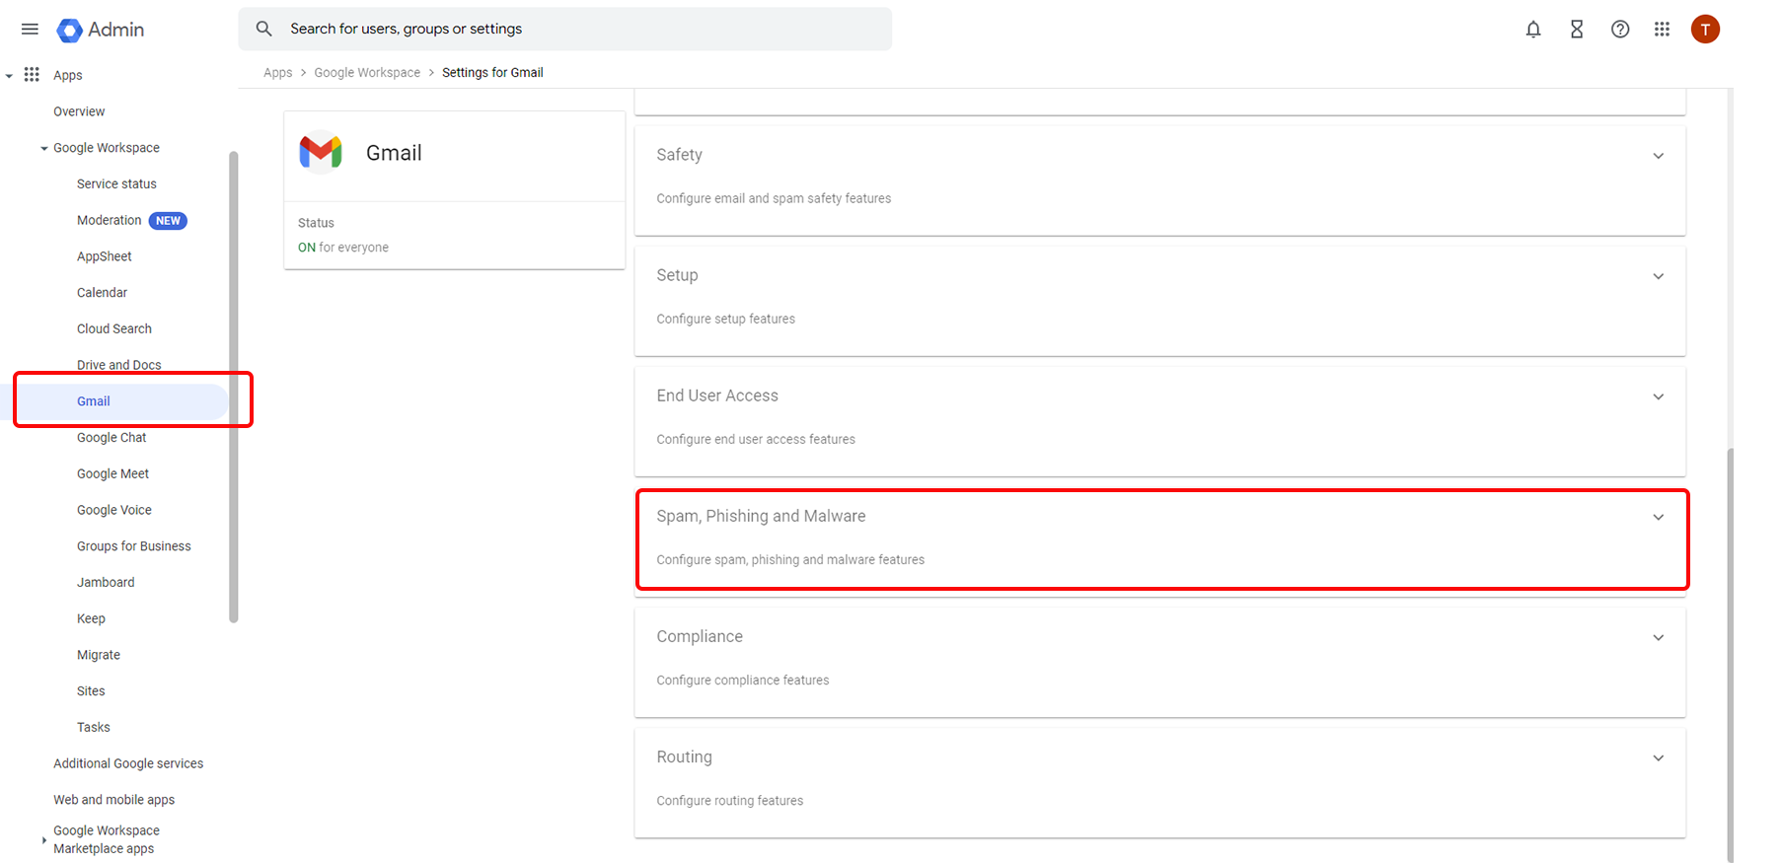Open the help question mark icon
The image size is (1783, 863).
pos(1619,30)
